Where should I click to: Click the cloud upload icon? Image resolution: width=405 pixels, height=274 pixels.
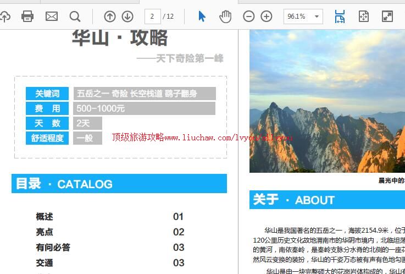coord(4,17)
